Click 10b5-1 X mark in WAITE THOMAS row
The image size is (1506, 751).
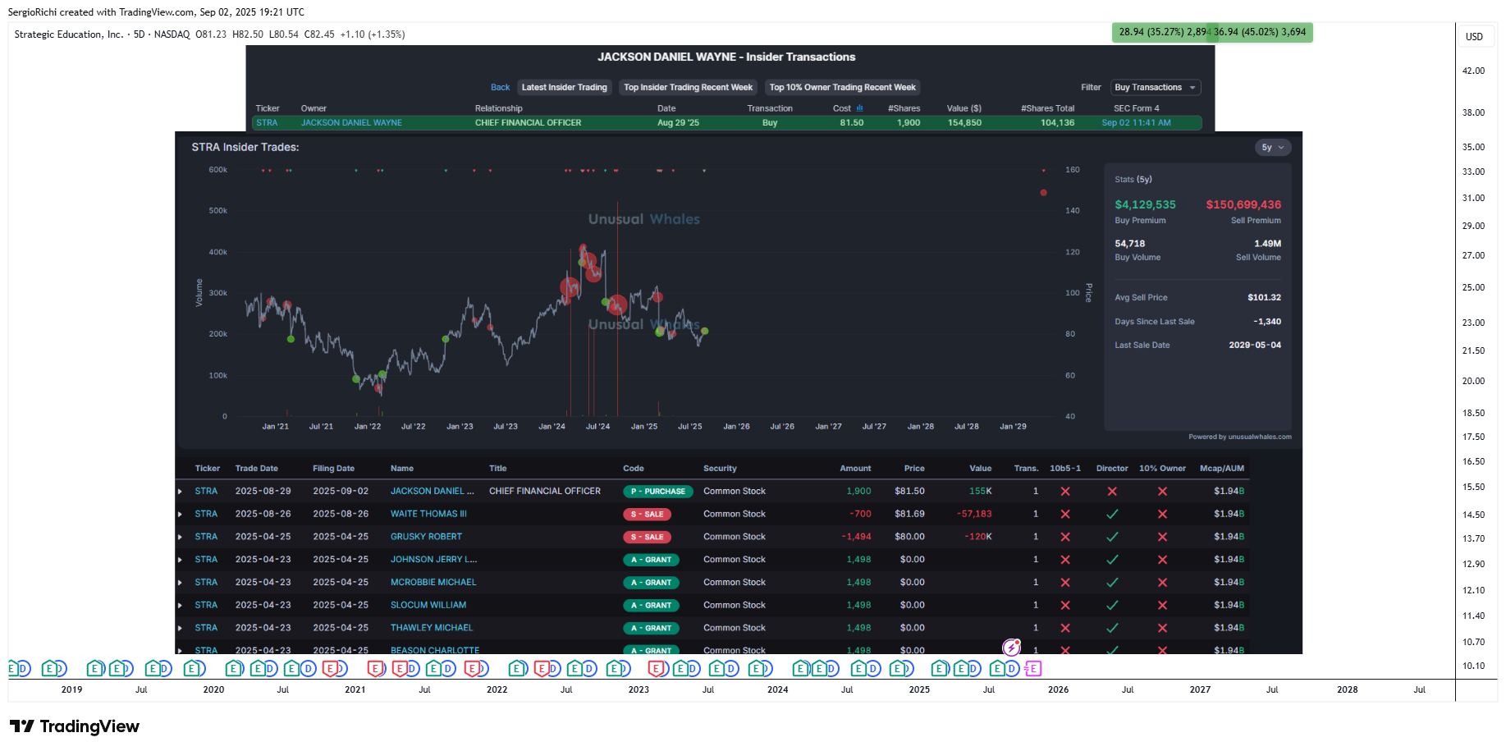click(1065, 515)
